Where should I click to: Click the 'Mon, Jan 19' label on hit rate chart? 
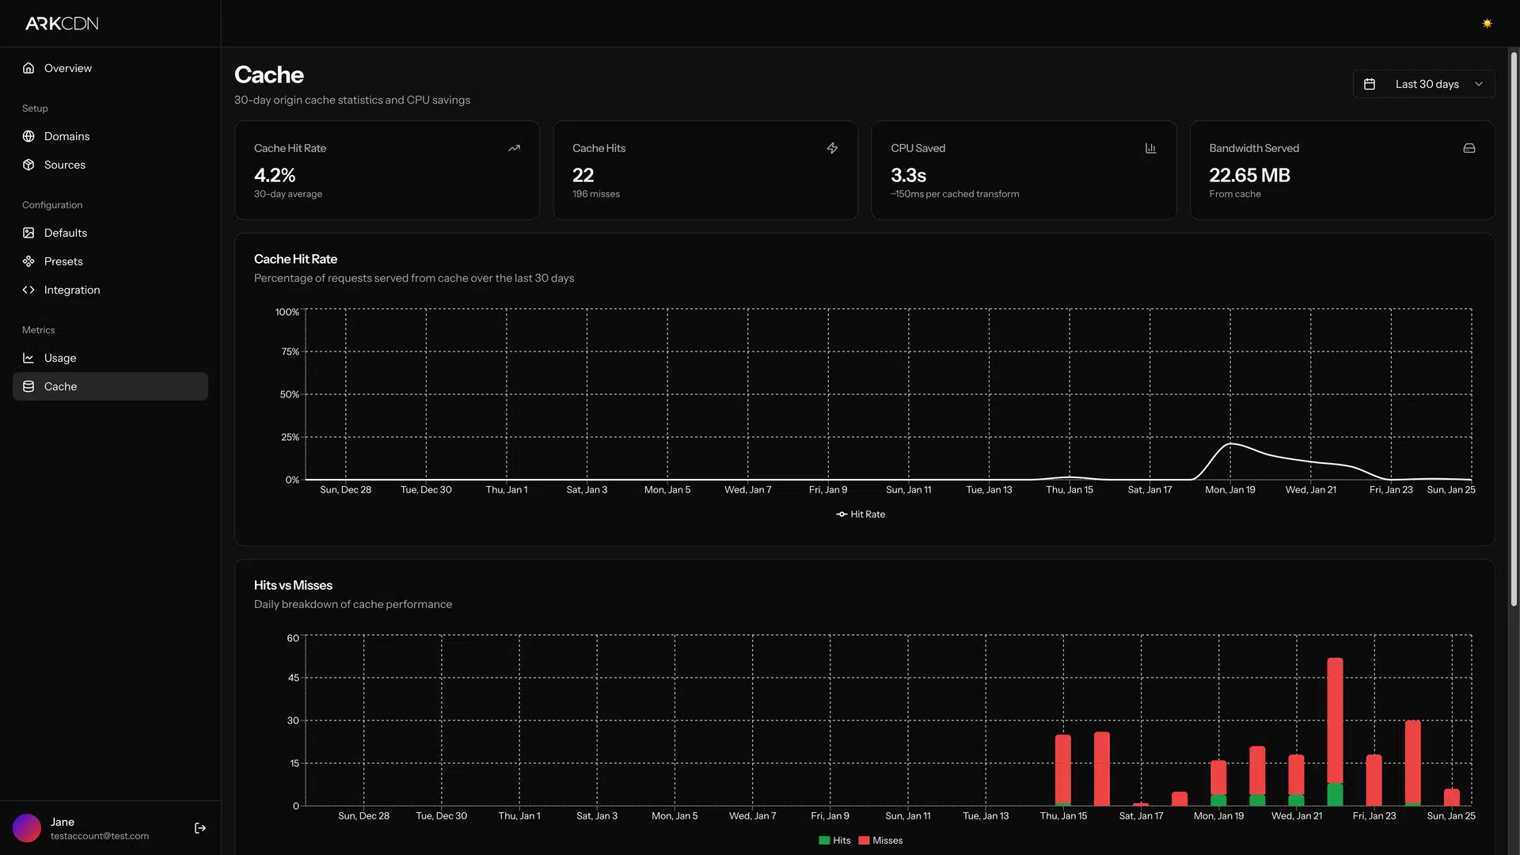pos(1229,490)
